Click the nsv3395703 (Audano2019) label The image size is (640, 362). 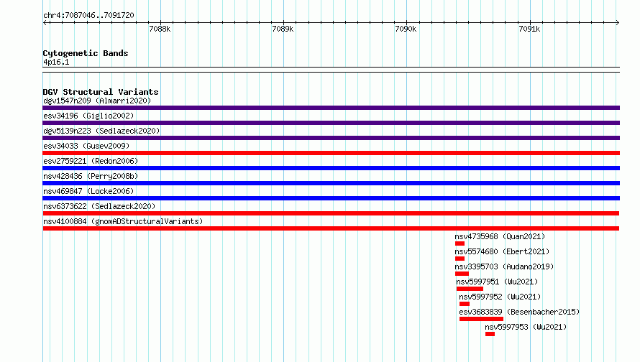[505, 266]
